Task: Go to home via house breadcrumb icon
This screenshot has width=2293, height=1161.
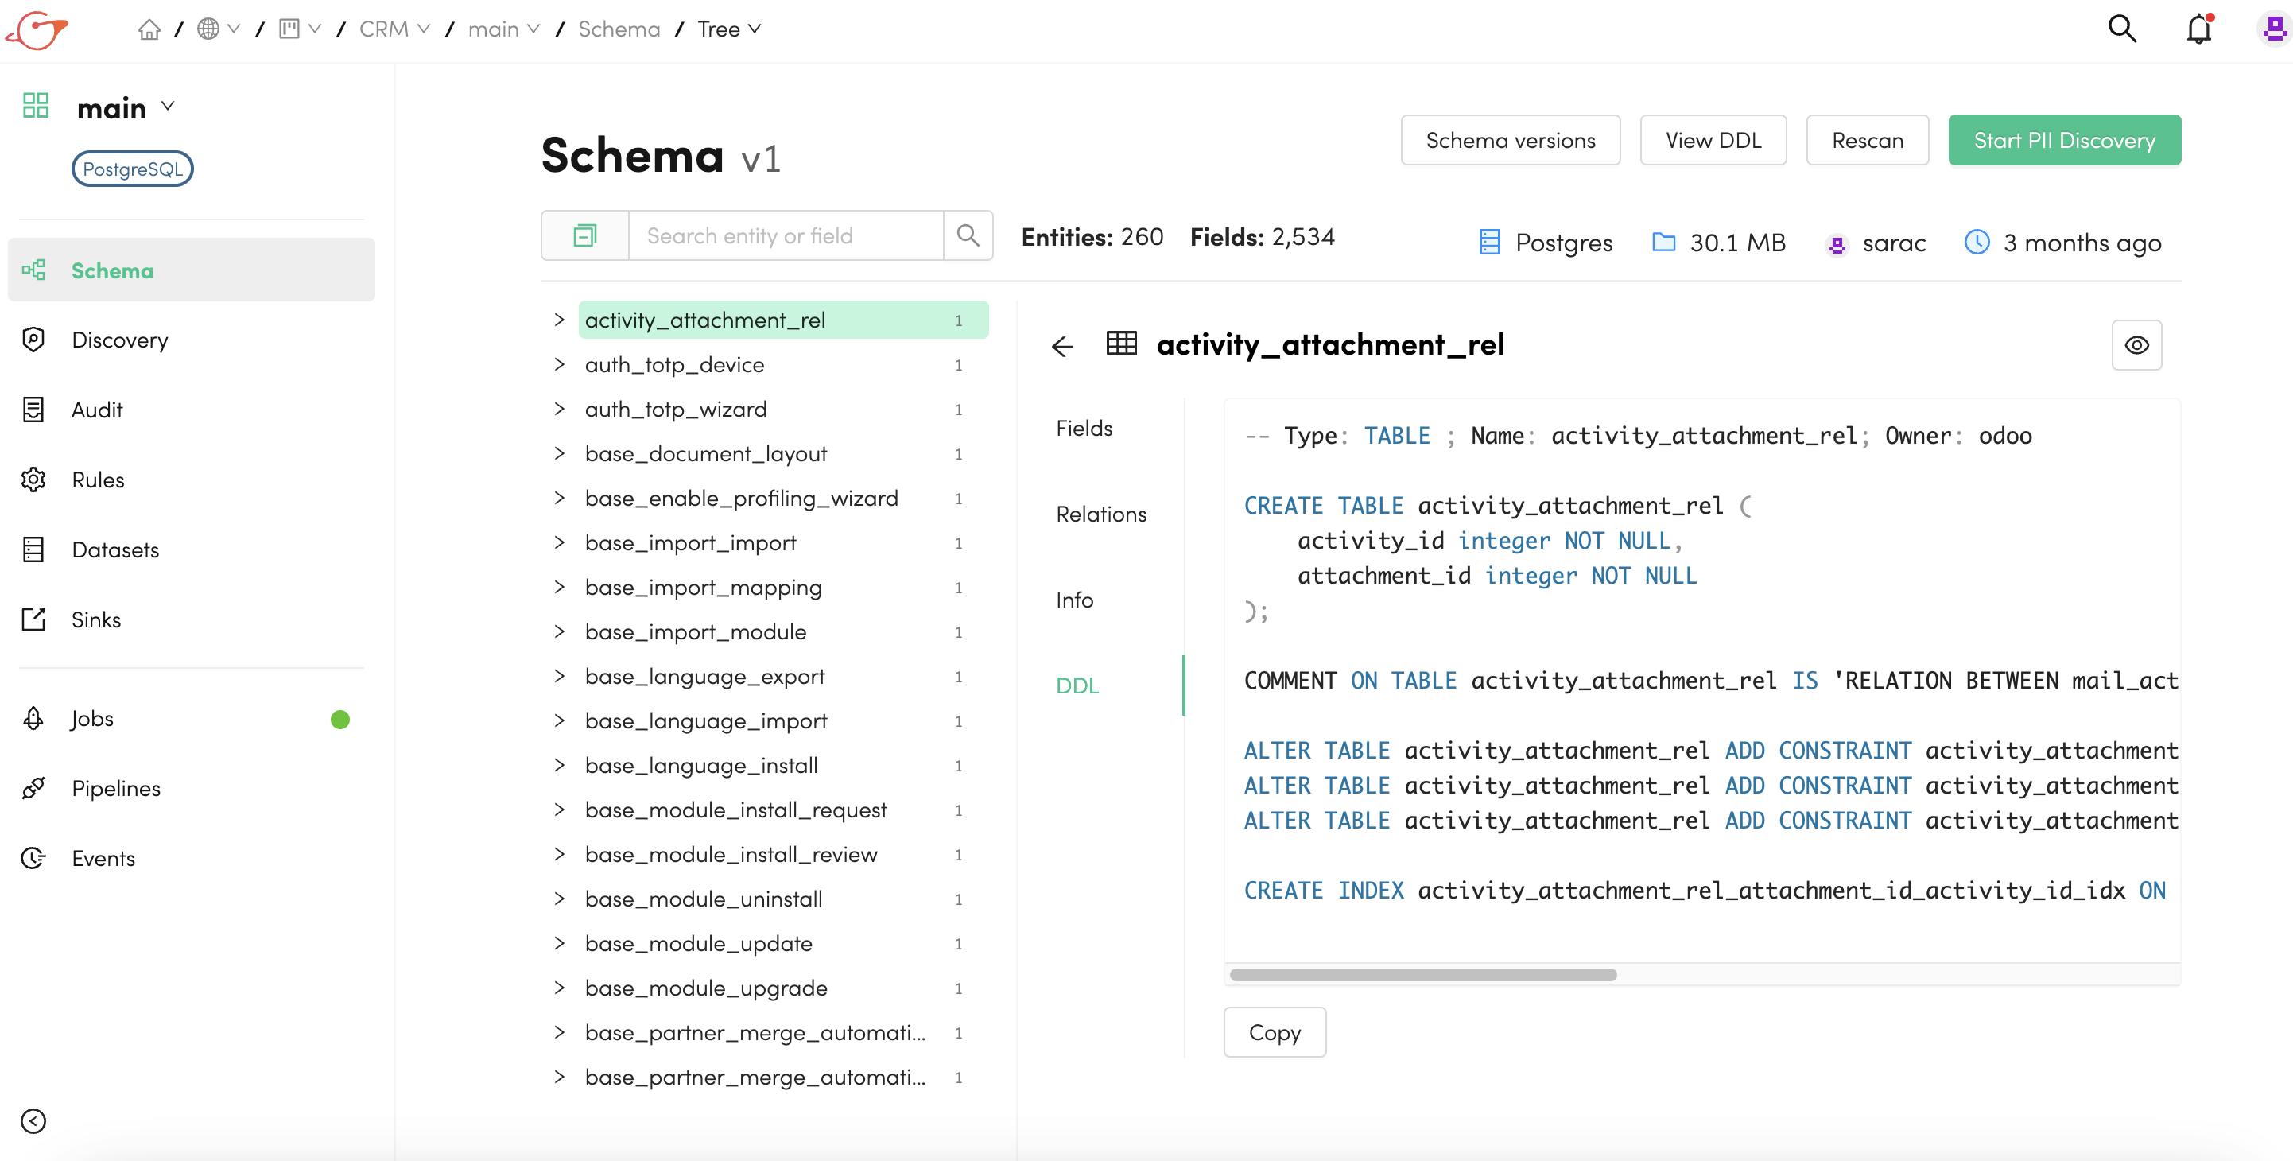Action: pos(149,29)
